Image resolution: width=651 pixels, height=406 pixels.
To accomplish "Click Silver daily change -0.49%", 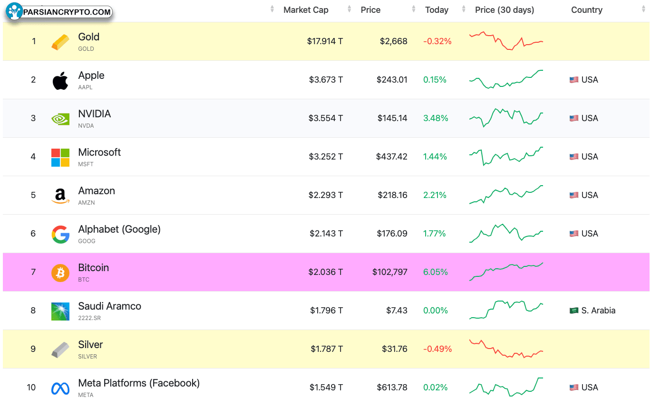I will pyautogui.click(x=437, y=349).
